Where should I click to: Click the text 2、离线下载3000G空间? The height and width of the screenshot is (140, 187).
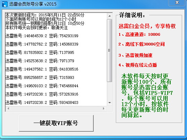tap(142, 44)
